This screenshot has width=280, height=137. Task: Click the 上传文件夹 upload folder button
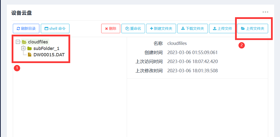coord(252,29)
